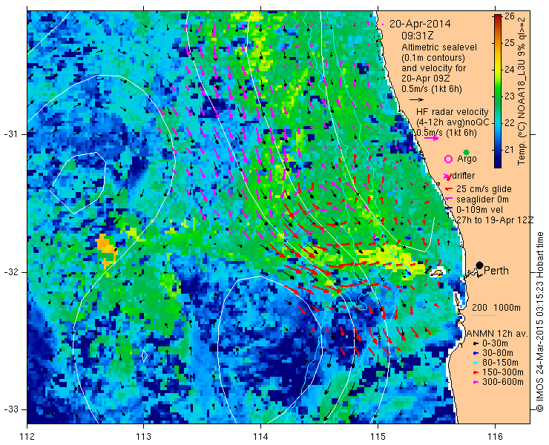Click the colorbar tick label 26
The width and height of the screenshot is (549, 445).
(510, 16)
